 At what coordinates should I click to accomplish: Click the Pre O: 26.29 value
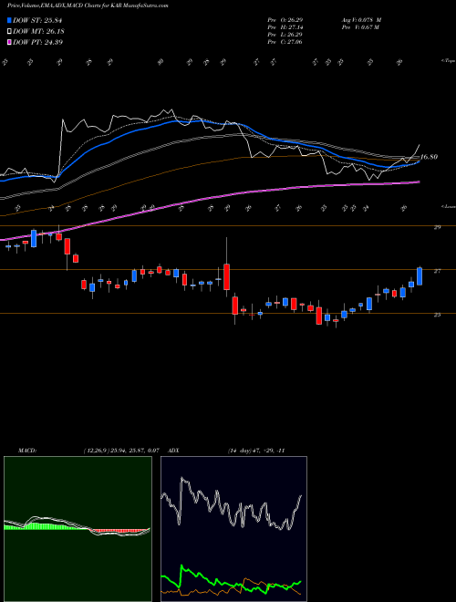point(285,20)
